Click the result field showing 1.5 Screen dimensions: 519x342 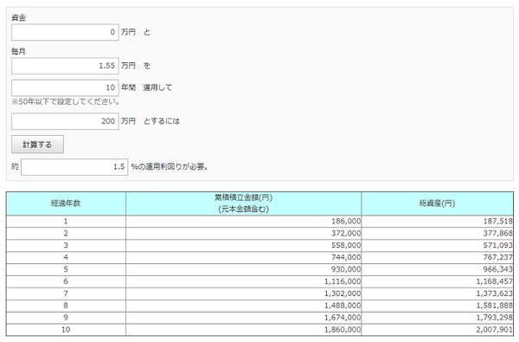coord(74,167)
